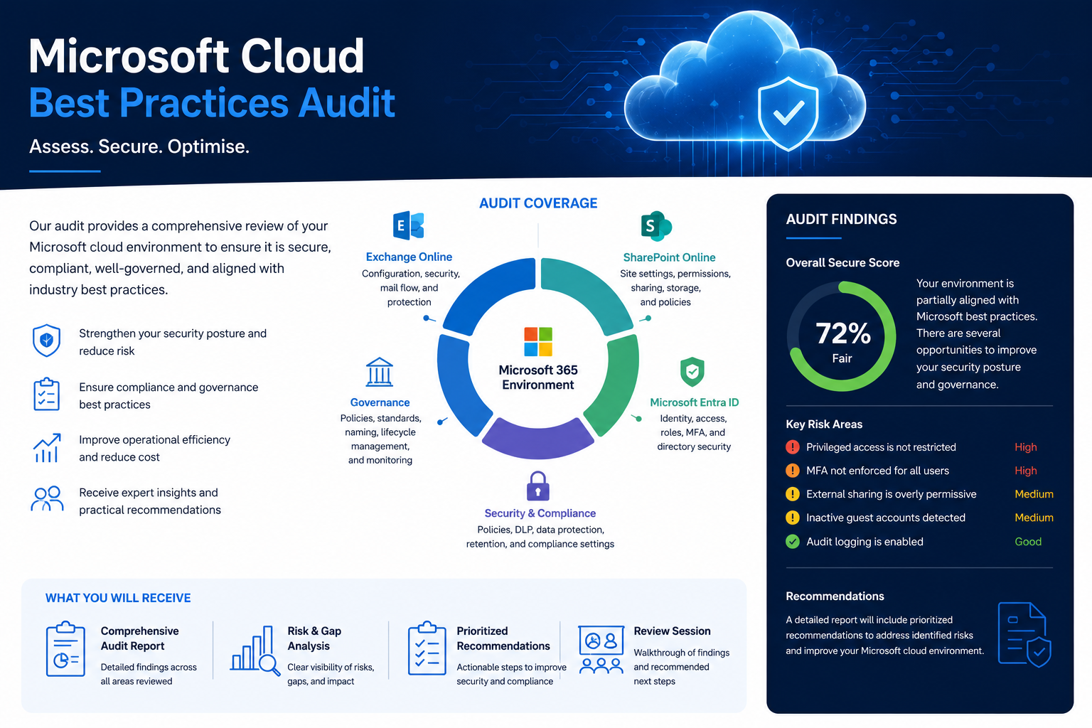Image resolution: width=1092 pixels, height=728 pixels.
Task: Click the SharePoint Online icon
Action: [x=656, y=226]
